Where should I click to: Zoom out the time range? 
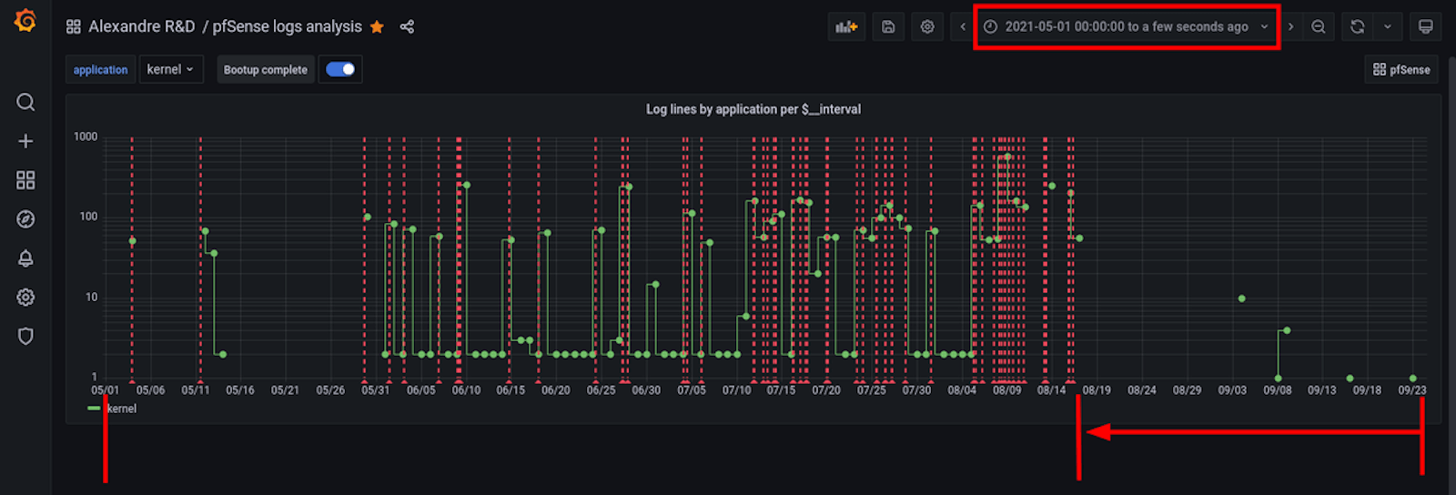point(1318,27)
